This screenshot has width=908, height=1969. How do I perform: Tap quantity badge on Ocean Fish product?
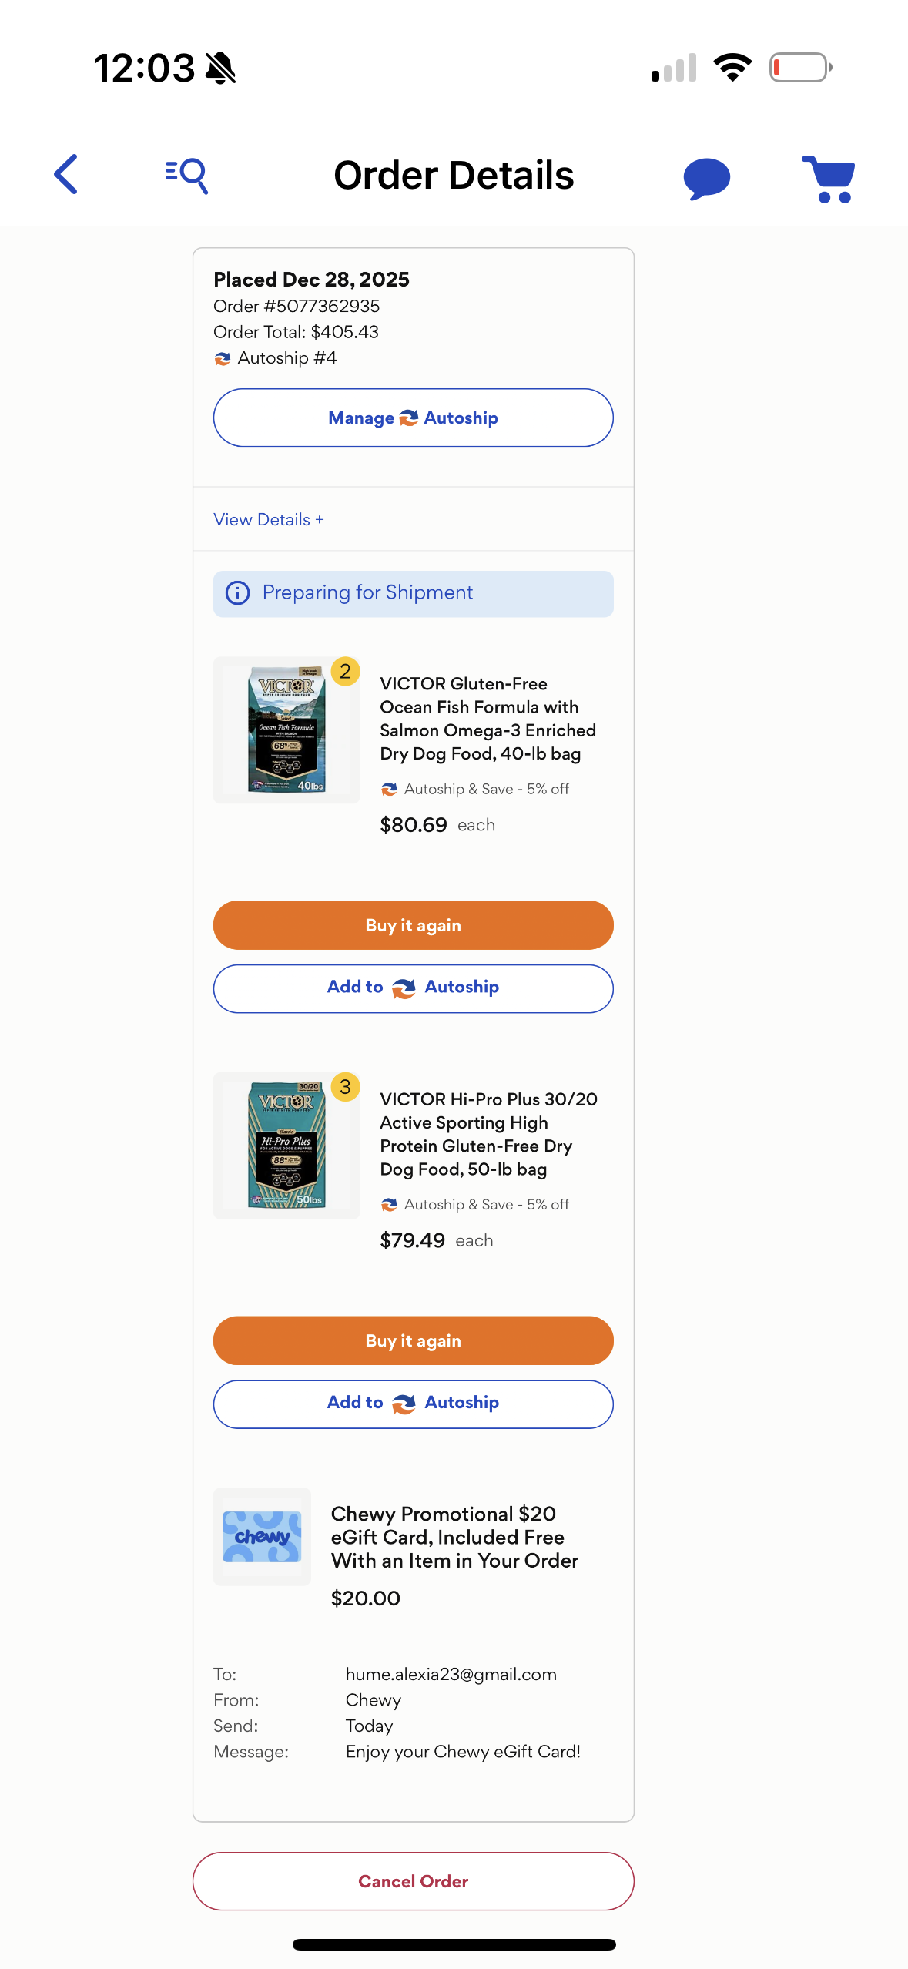(345, 672)
